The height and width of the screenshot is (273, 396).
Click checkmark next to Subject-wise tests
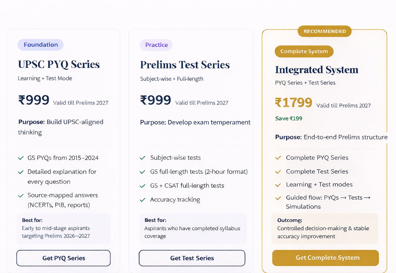click(142, 158)
